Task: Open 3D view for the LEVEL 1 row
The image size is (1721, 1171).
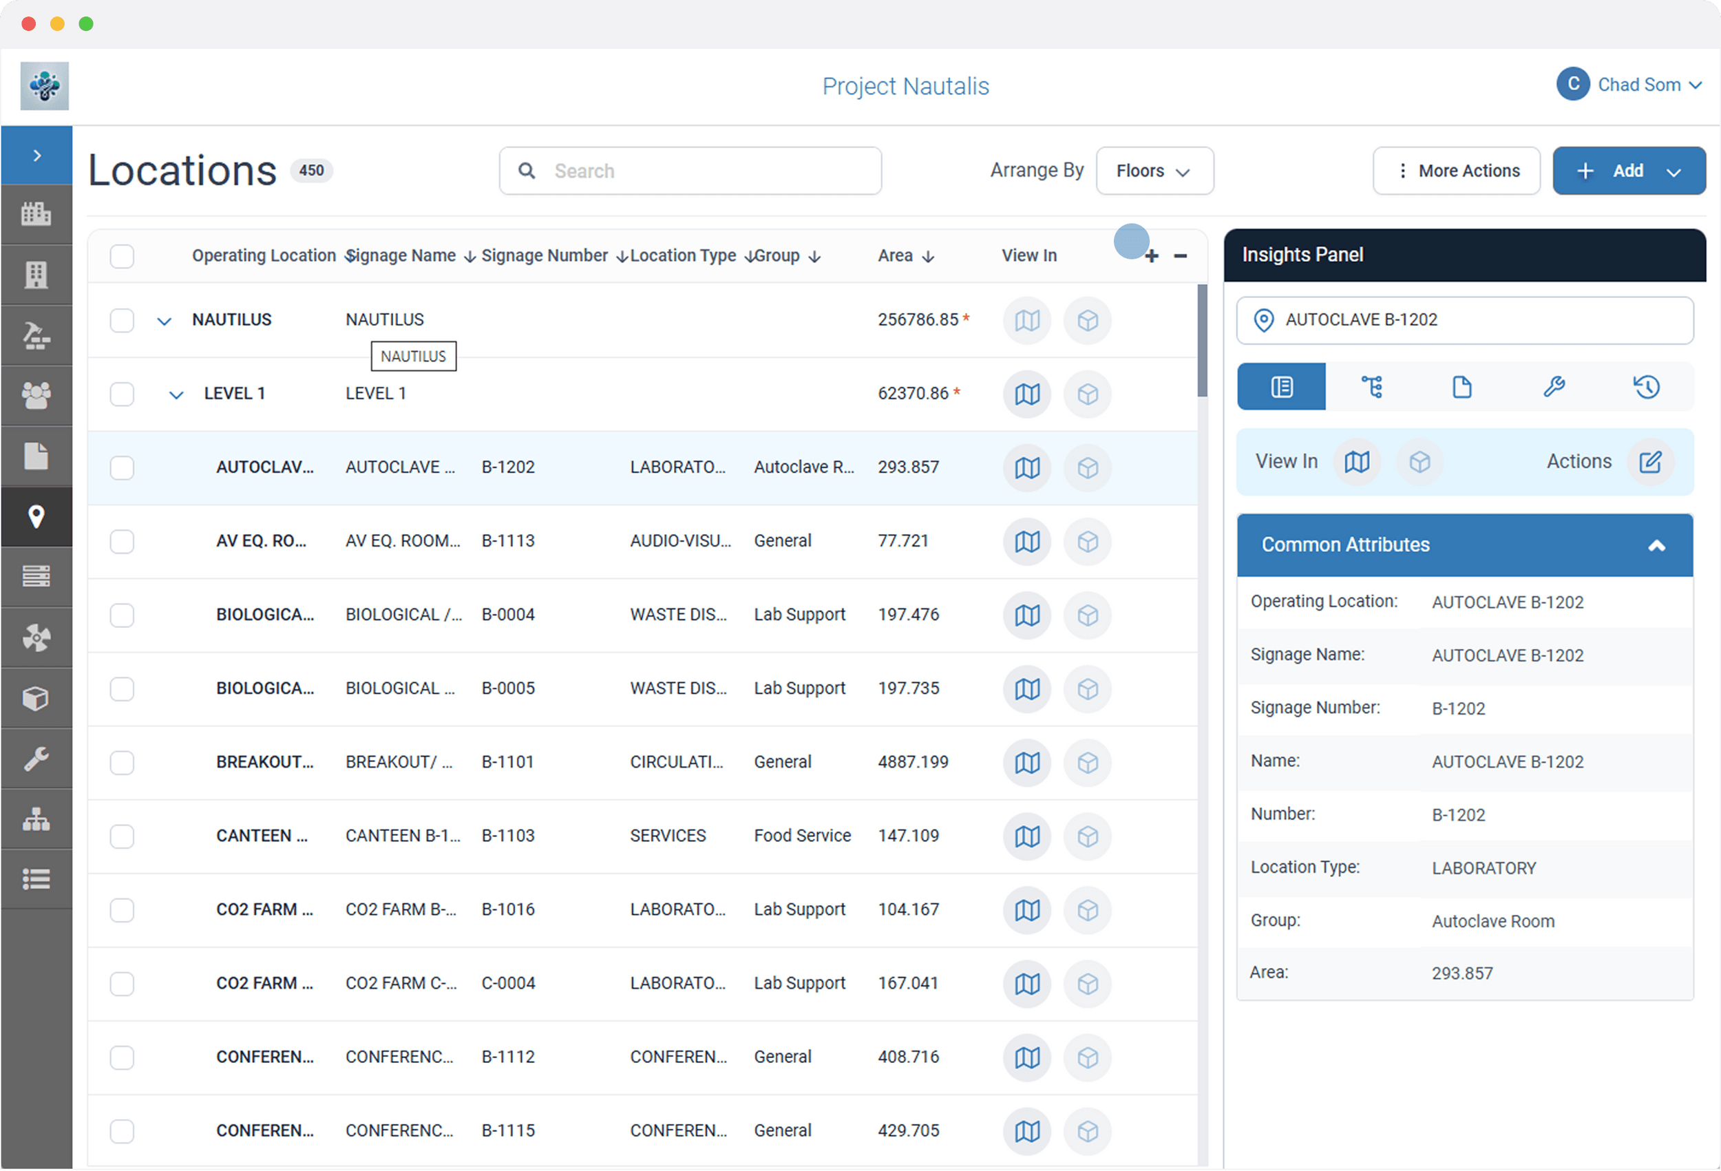Action: (1087, 394)
